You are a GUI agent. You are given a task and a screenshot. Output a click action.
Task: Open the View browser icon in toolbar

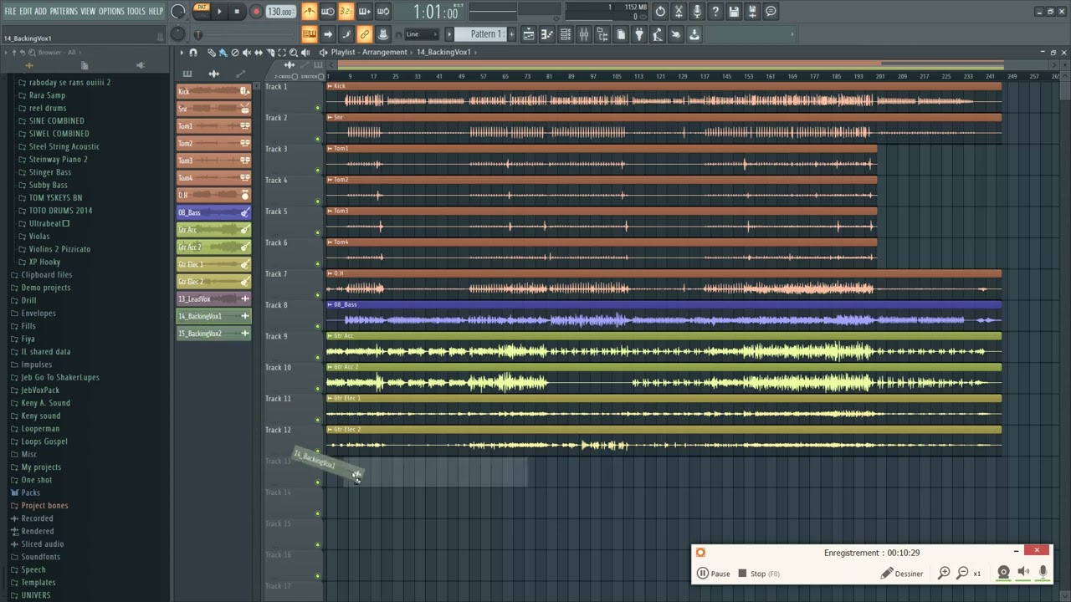click(x=602, y=34)
